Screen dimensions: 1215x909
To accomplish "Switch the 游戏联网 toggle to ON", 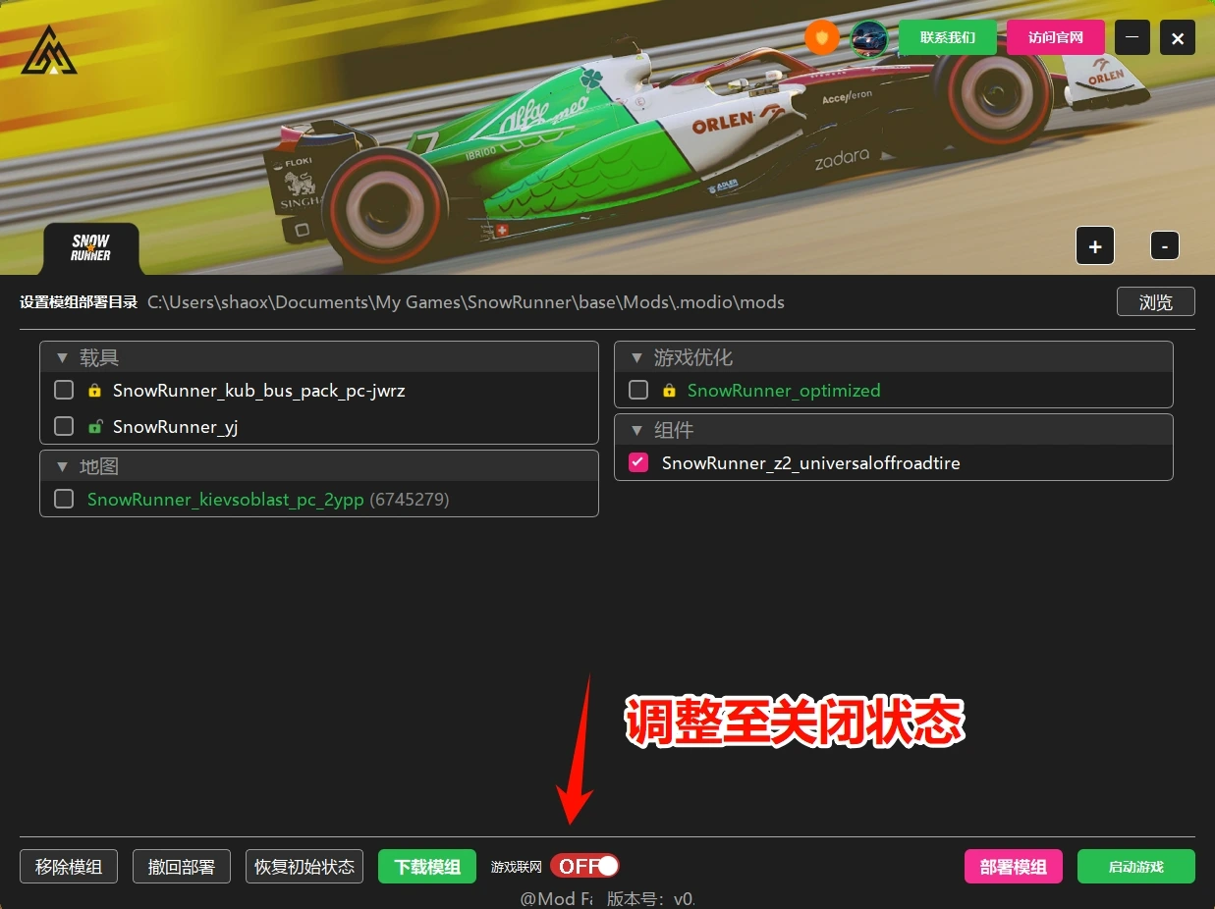I will [x=584, y=865].
